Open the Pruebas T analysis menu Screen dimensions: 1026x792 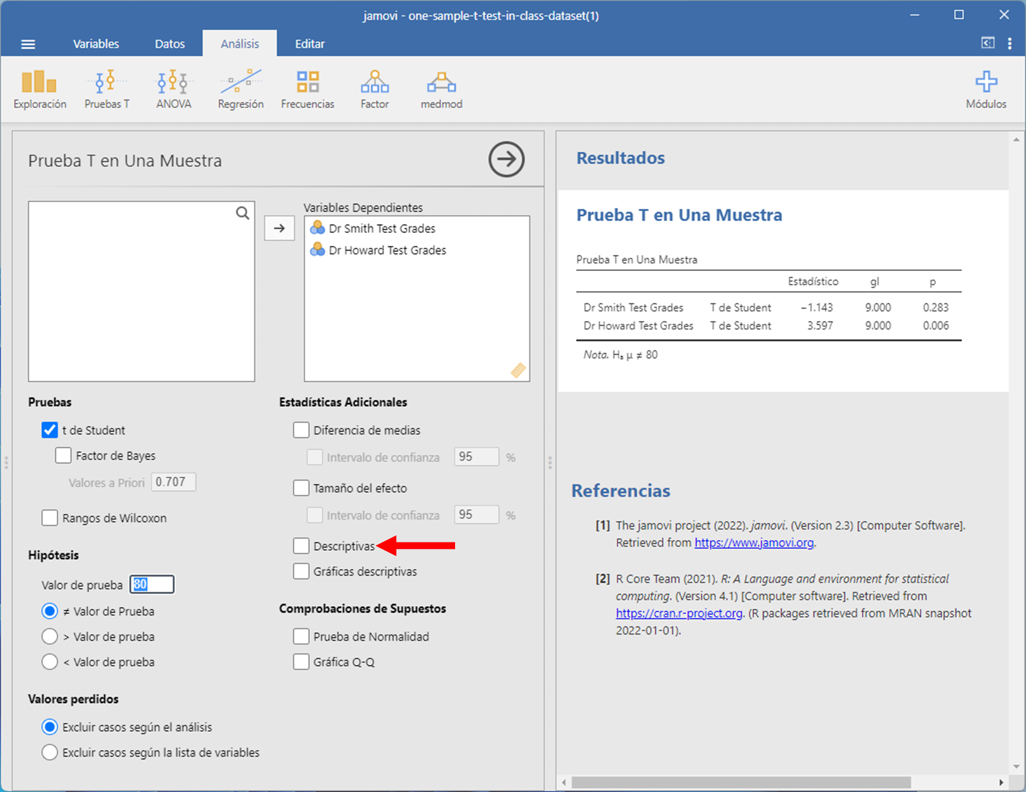point(107,90)
